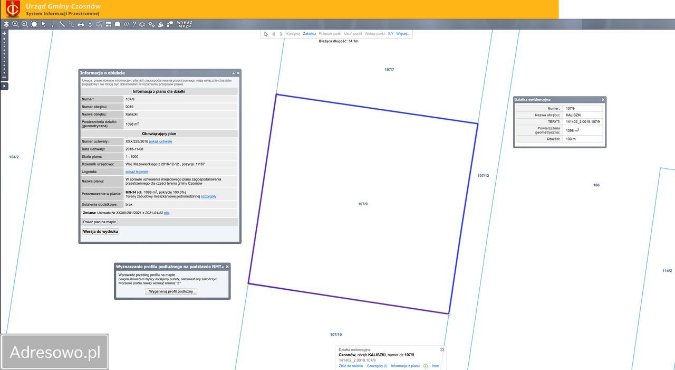
Task: Select the zoom out magnifier tool
Action: 25,24
